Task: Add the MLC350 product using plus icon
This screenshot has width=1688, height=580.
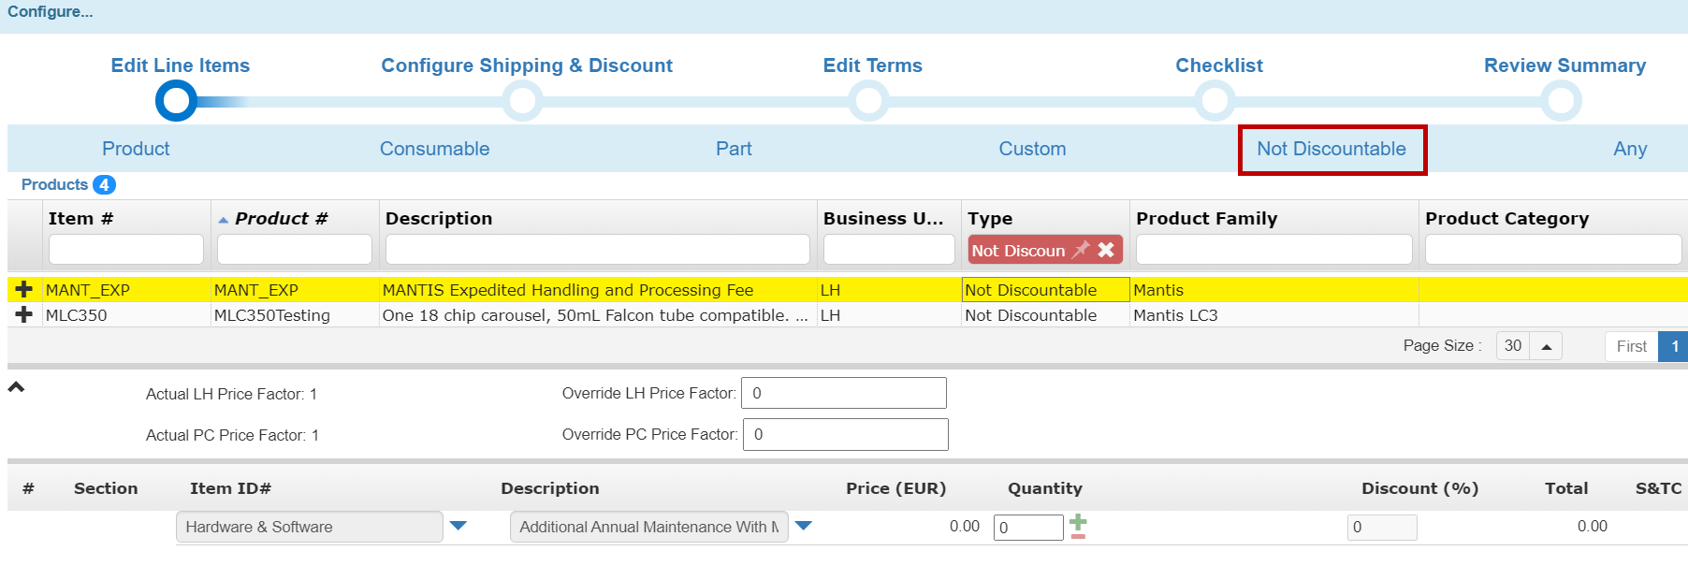Action: click(x=24, y=315)
